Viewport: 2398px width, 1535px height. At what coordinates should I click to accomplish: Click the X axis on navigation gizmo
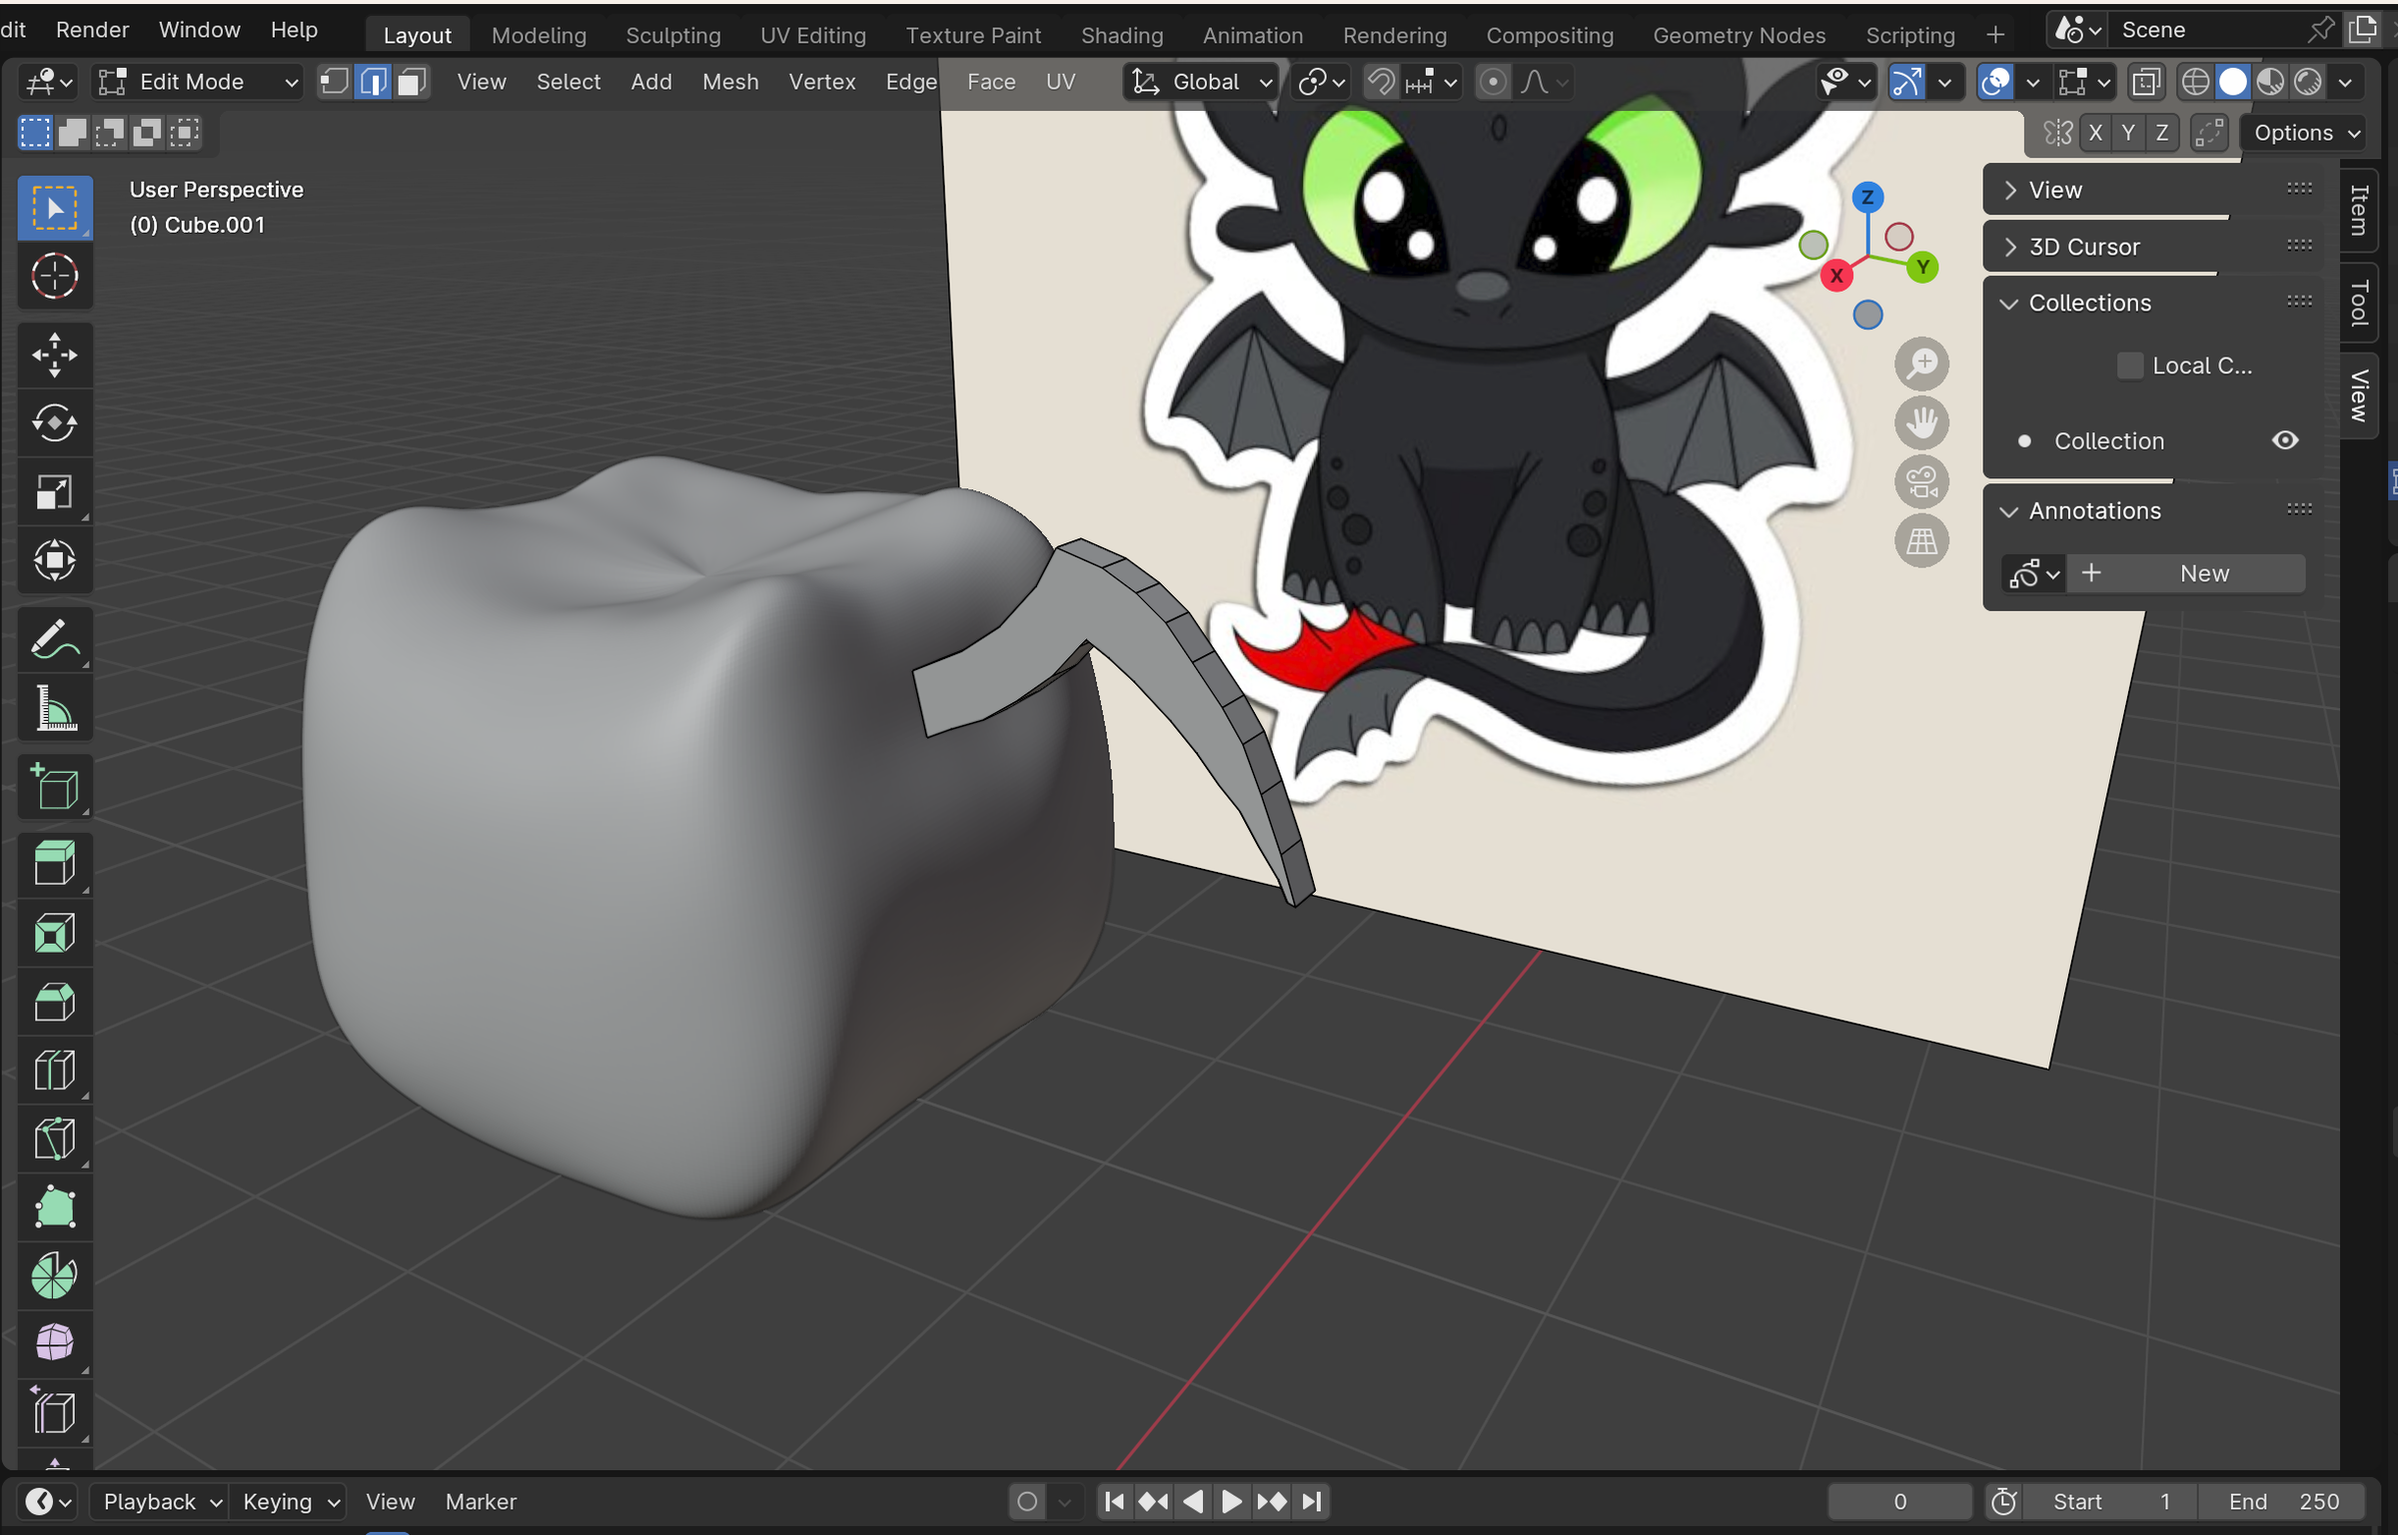1836,276
